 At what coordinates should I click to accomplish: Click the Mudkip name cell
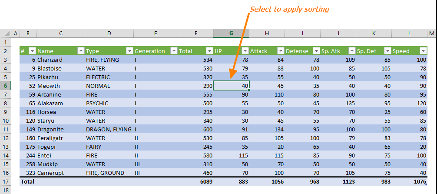(60, 164)
